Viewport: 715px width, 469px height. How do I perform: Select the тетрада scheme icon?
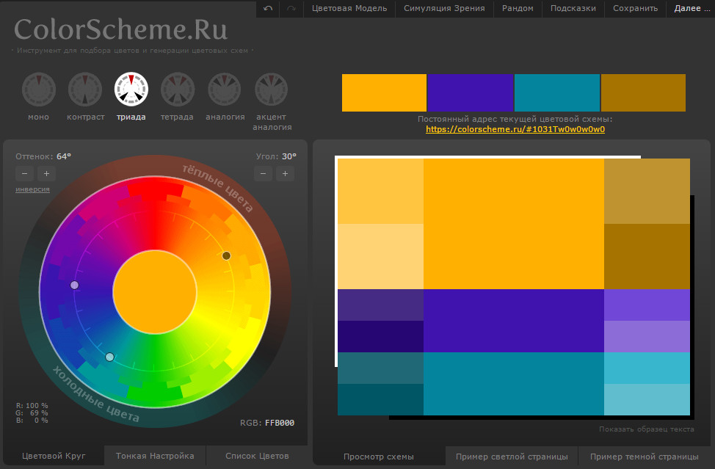coord(178,90)
